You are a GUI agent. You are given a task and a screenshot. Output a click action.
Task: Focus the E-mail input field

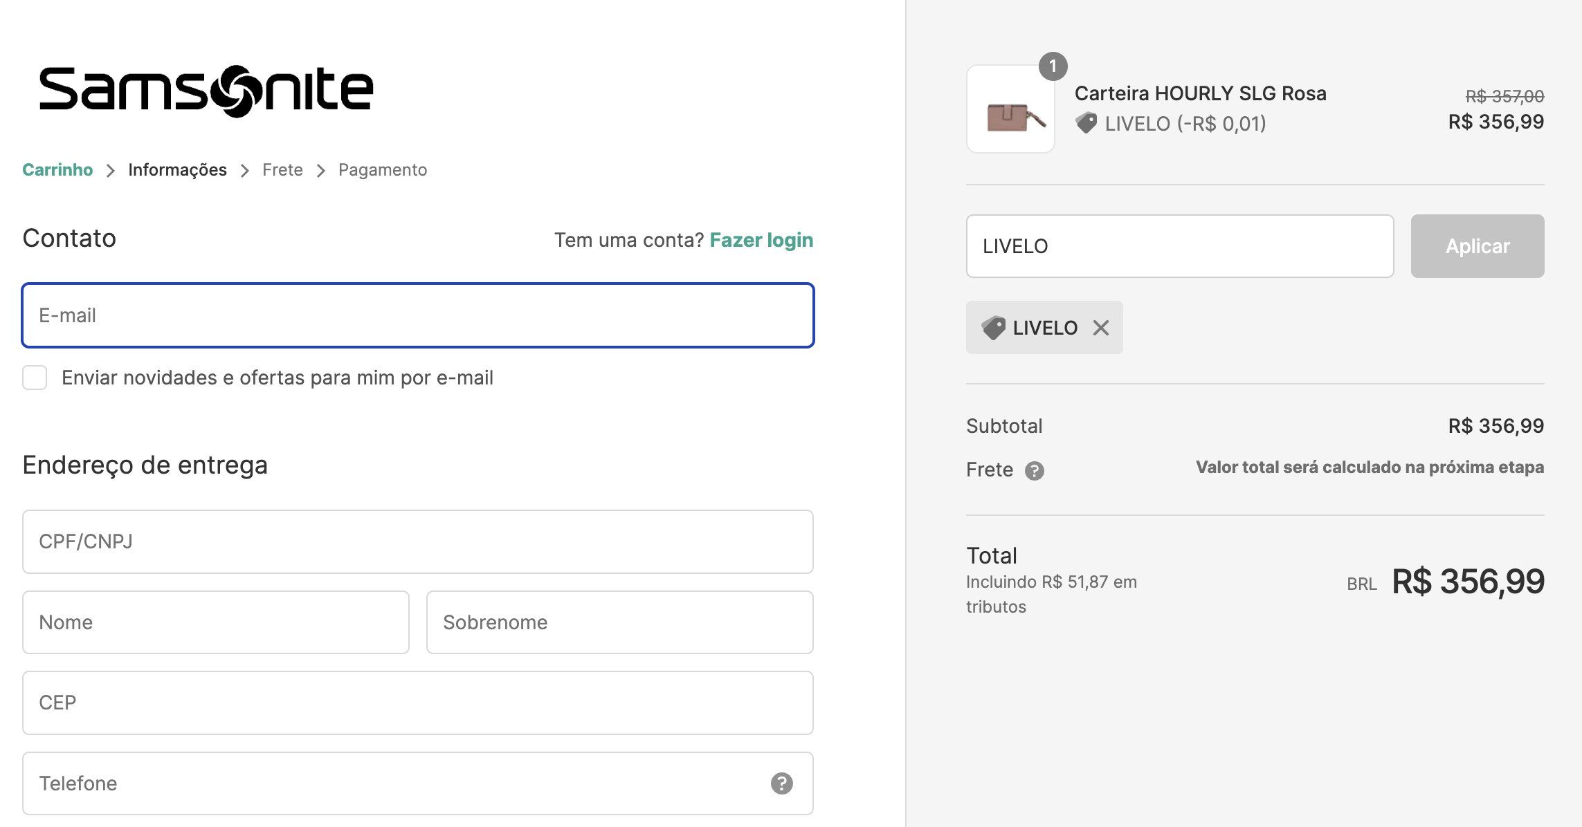click(x=418, y=315)
